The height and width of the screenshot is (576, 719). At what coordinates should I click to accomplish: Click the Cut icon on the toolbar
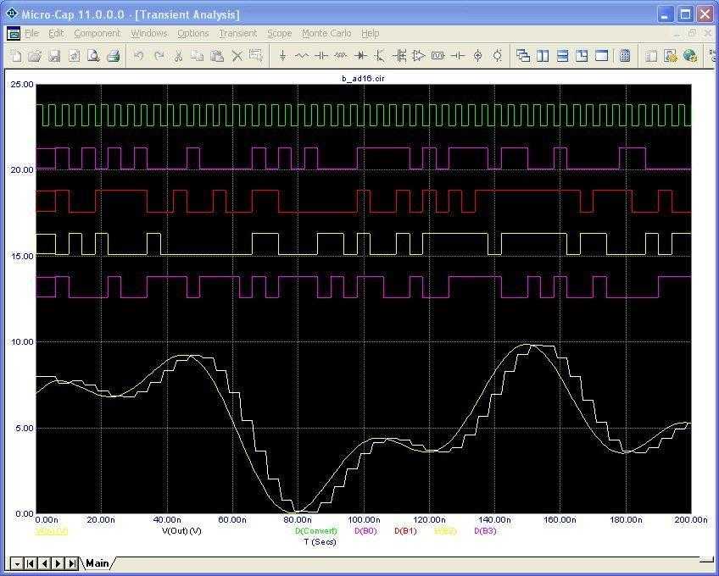coord(180,55)
